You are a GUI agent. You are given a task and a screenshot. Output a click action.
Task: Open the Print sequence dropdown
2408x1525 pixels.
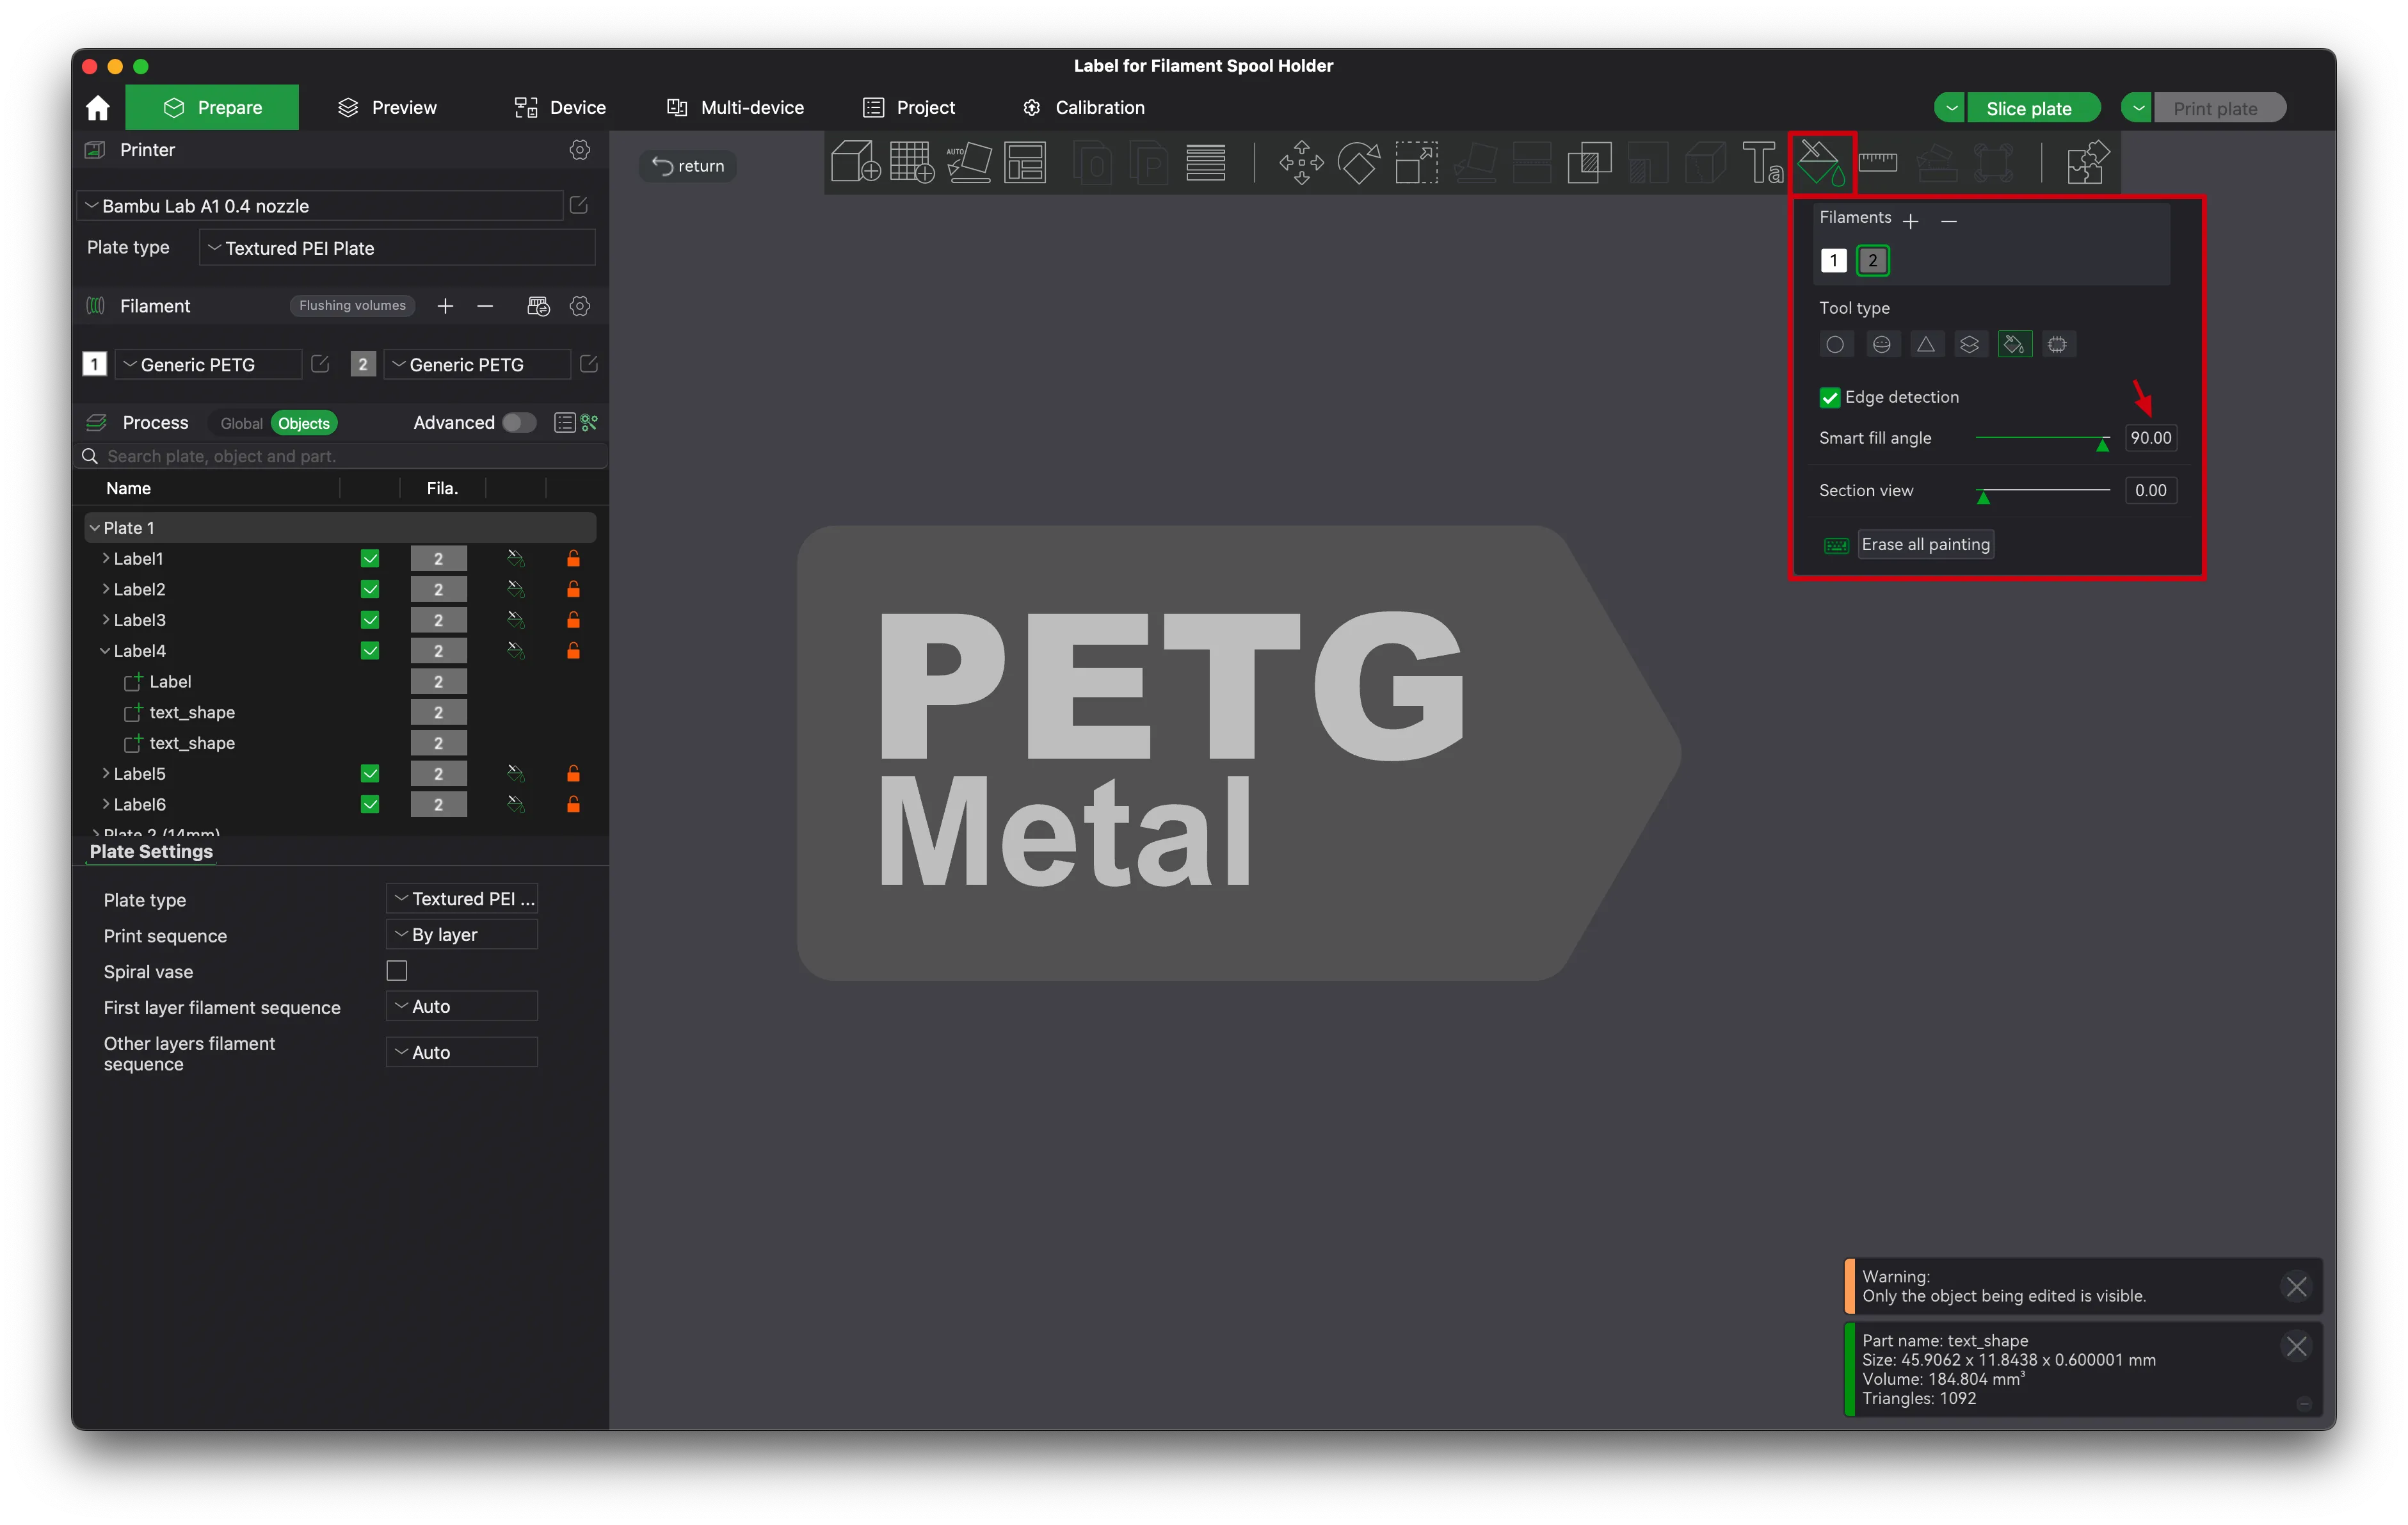tap(462, 935)
